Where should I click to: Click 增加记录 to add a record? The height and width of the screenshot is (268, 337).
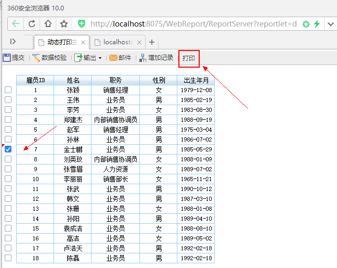157,58
